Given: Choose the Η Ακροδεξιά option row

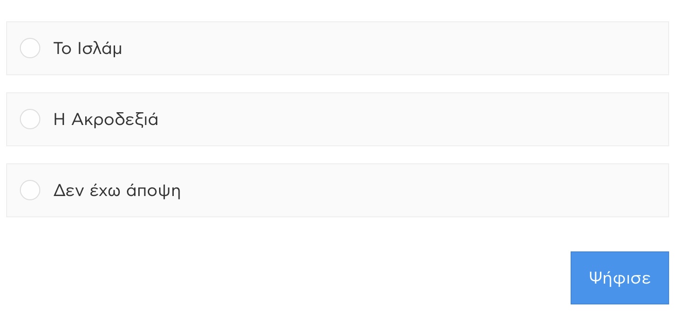Looking at the screenshot, I should click(338, 119).
